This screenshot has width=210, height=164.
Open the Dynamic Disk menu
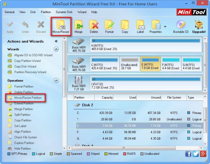[x=64, y=12]
